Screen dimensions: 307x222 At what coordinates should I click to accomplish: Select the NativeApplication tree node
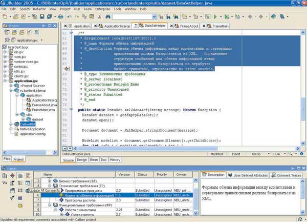tap(33, 129)
